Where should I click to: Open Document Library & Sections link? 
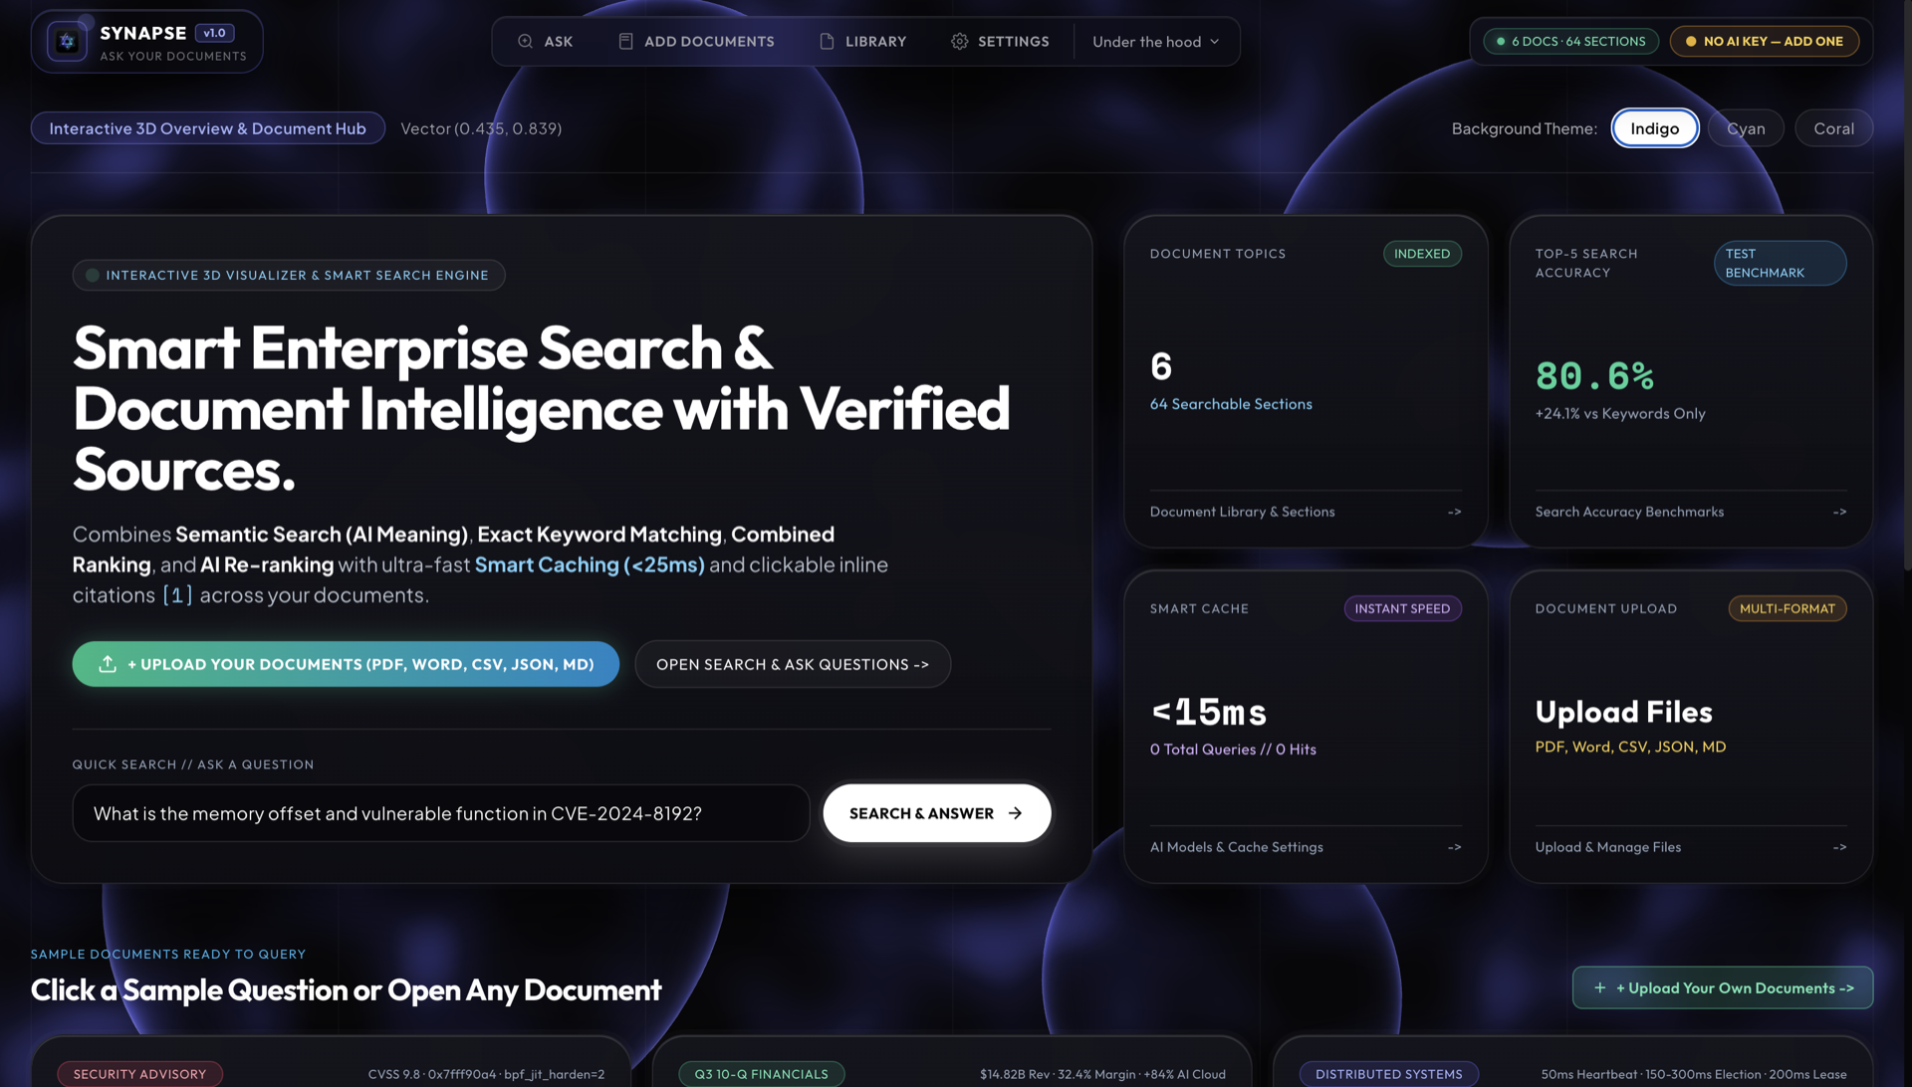pos(1242,512)
